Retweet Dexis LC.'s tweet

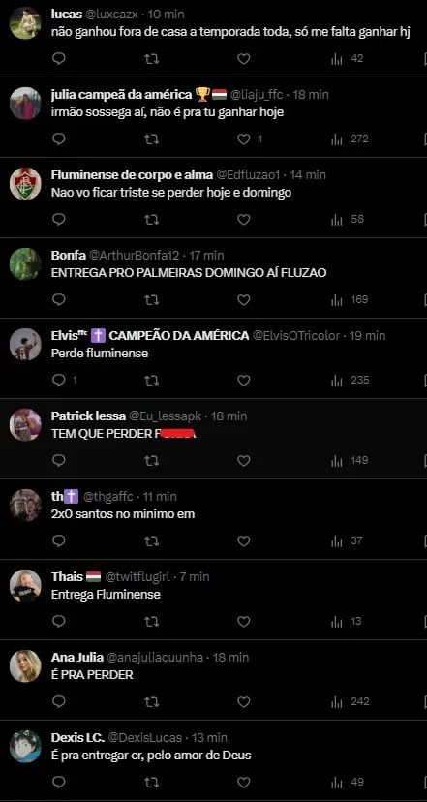[151, 782]
